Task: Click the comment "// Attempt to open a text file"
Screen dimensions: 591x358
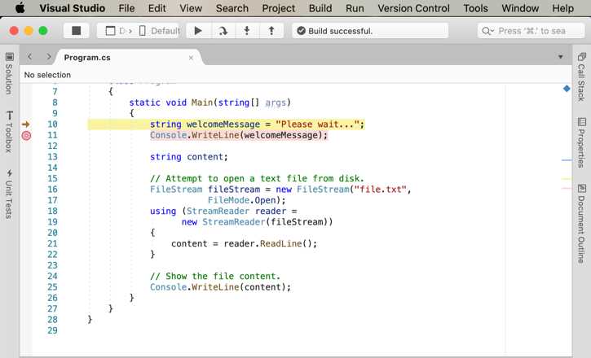Action: [x=257, y=178]
